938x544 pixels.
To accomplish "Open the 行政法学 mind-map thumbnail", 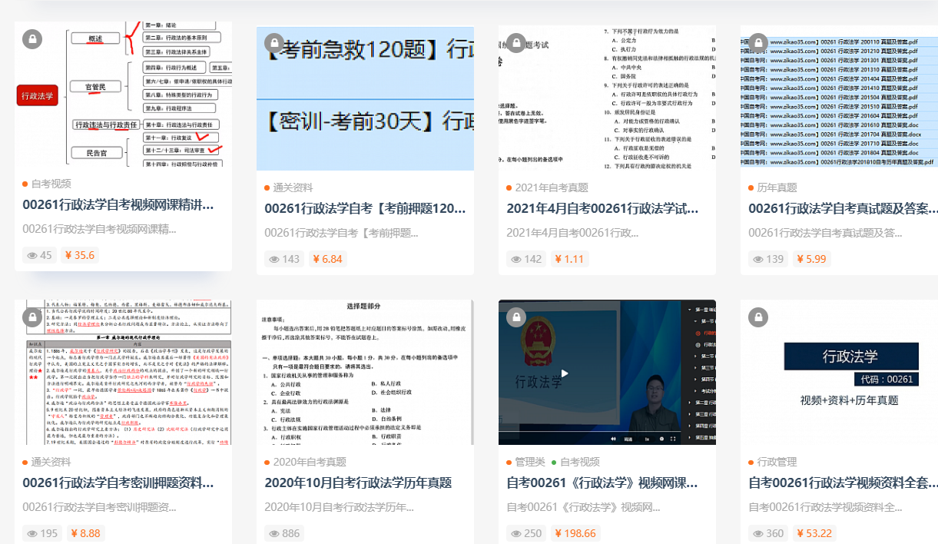I will click(x=123, y=95).
